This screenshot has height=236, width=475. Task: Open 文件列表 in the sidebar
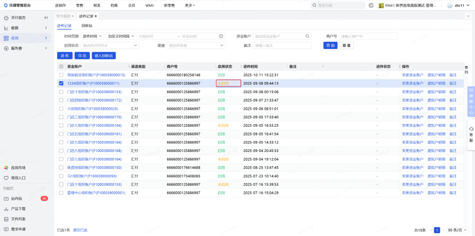(x=19, y=219)
